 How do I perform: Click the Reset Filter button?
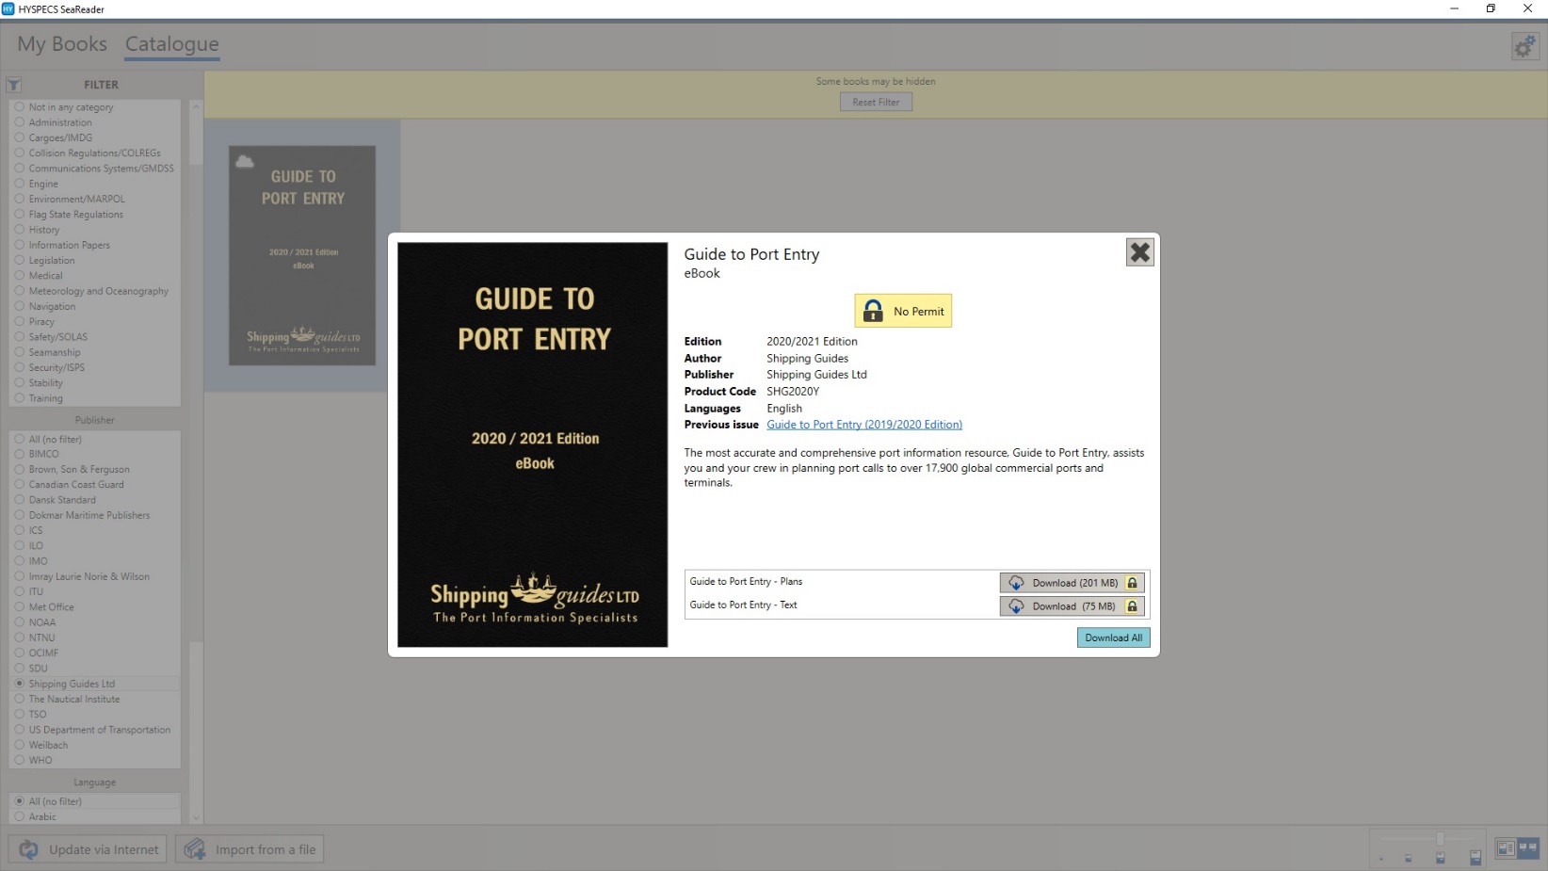click(876, 102)
